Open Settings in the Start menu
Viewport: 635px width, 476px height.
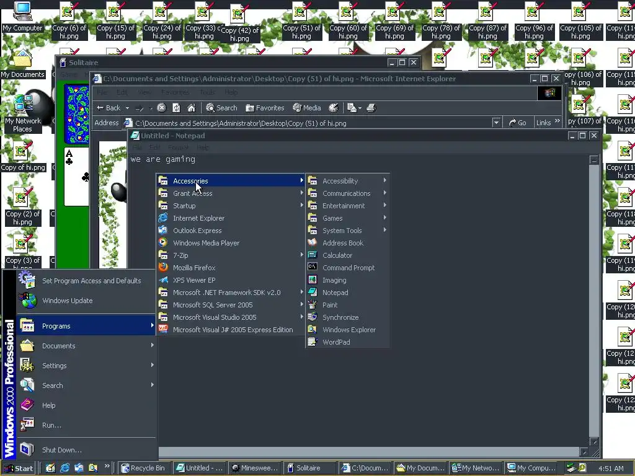pyautogui.click(x=86, y=366)
